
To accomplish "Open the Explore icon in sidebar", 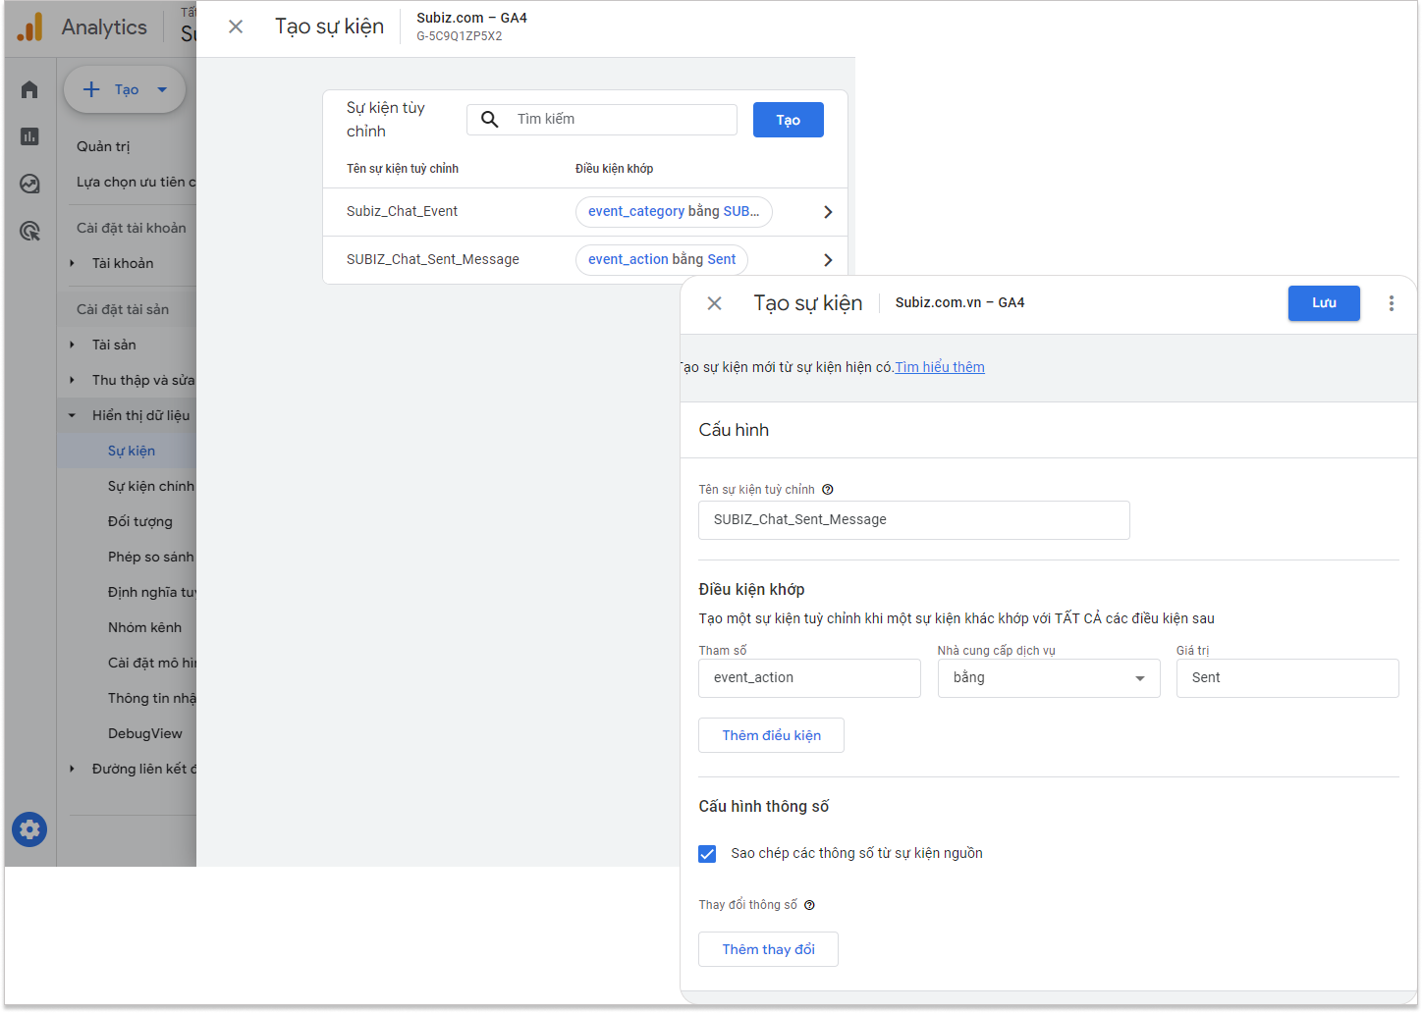I will (29, 184).
